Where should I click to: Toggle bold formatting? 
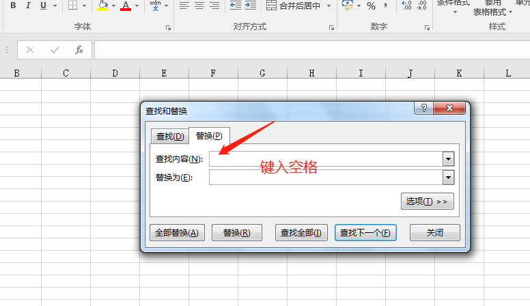(13, 5)
